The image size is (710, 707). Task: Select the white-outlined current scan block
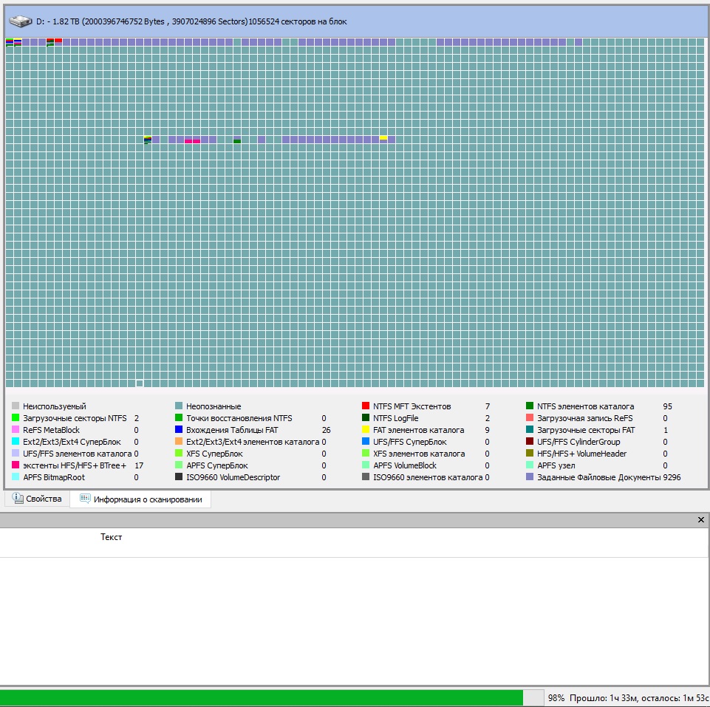point(140,383)
